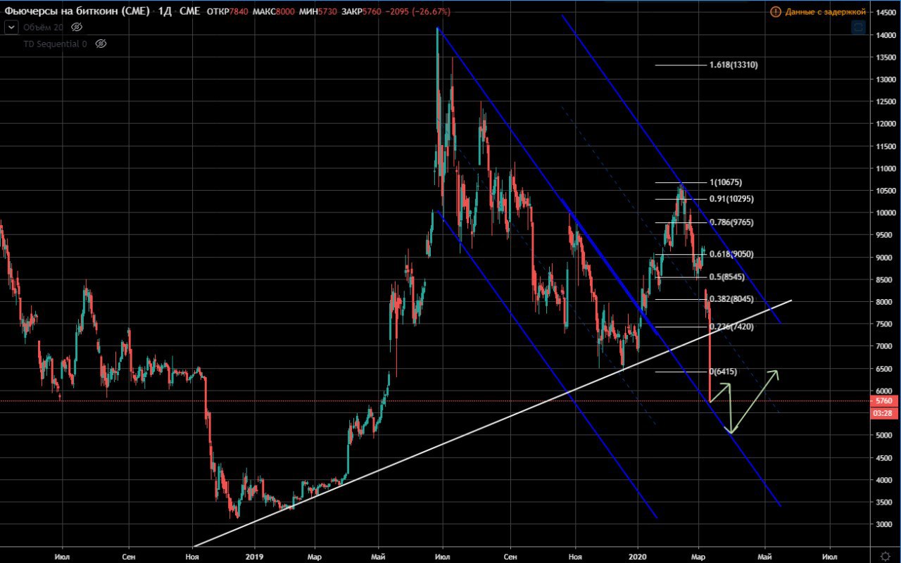Click the fullscreen frame button below the notice
The height and width of the screenshot is (563, 901).
coord(858,28)
